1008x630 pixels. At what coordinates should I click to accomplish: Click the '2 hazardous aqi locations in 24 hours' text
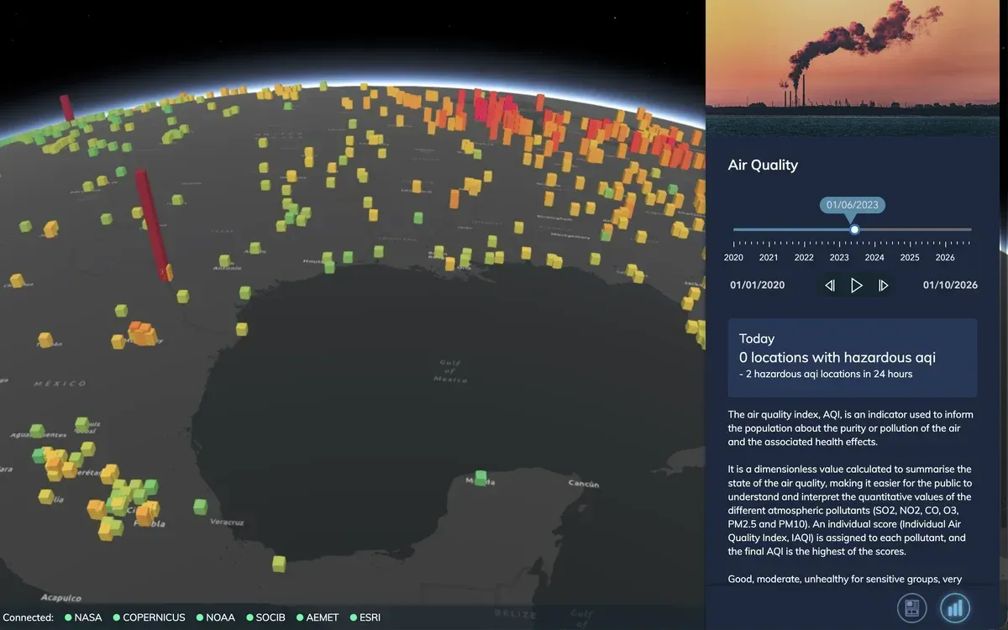coord(826,374)
